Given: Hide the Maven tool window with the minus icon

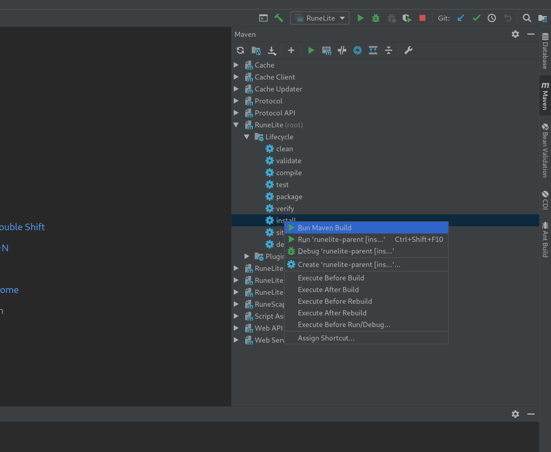Looking at the screenshot, I should (531, 34).
